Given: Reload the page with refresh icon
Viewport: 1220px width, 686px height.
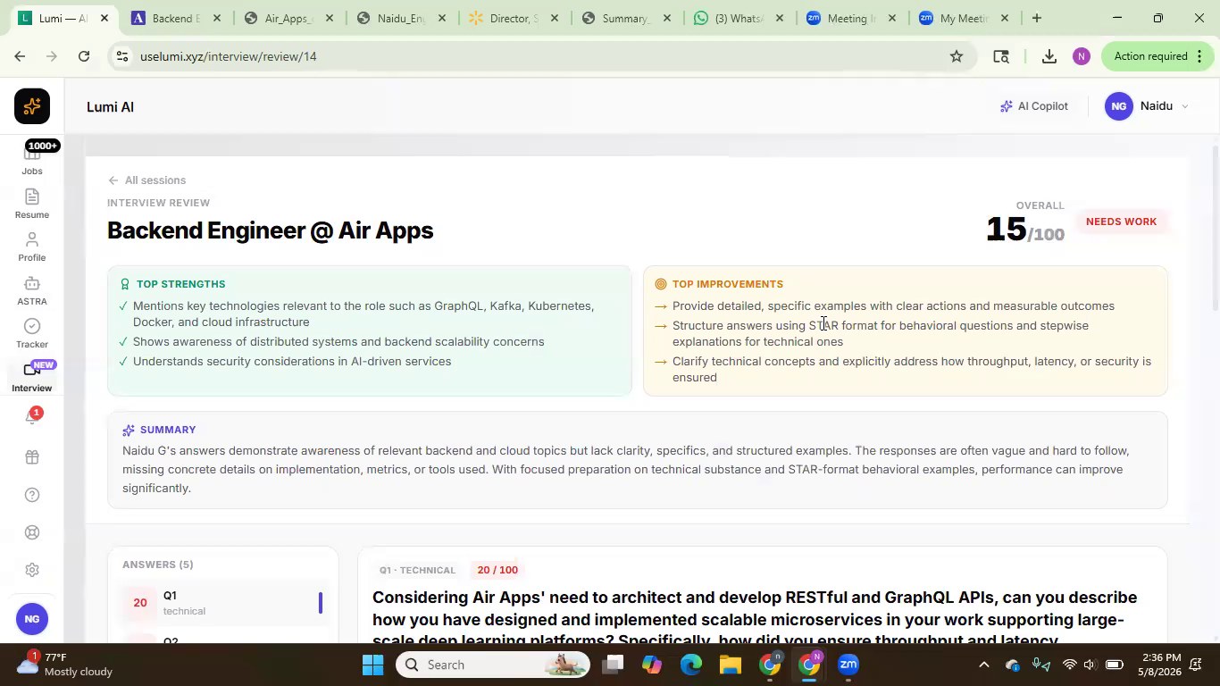Looking at the screenshot, I should coord(84,56).
